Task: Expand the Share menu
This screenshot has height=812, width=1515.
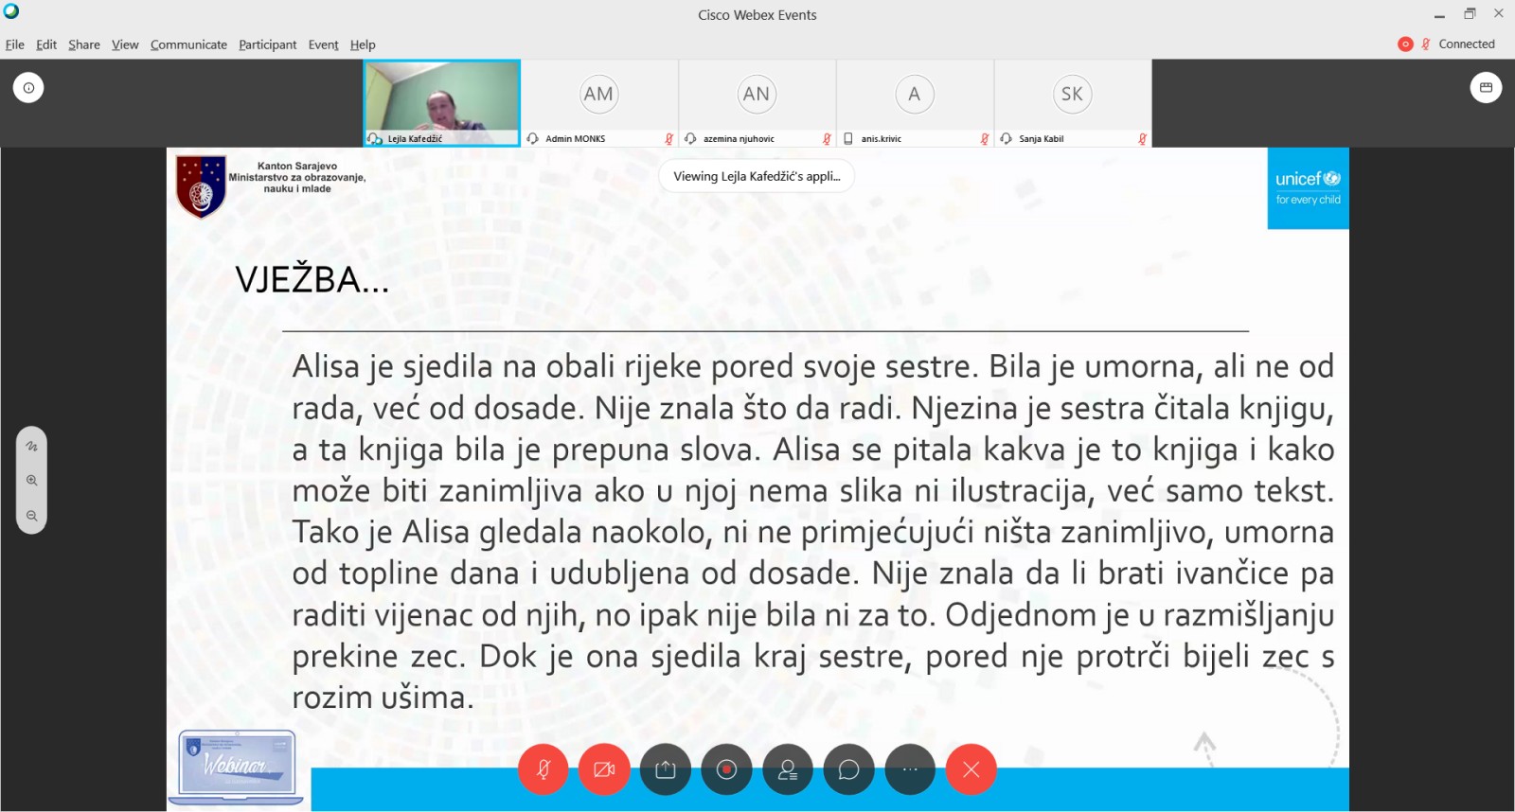Action: pyautogui.click(x=83, y=44)
